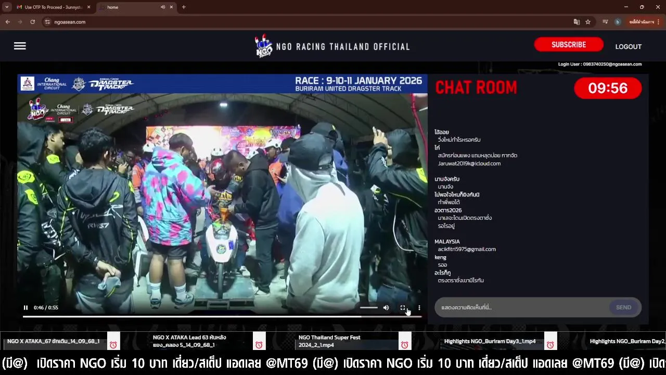
Task: Click alarm icon after Super Fest video
Action: point(404,345)
